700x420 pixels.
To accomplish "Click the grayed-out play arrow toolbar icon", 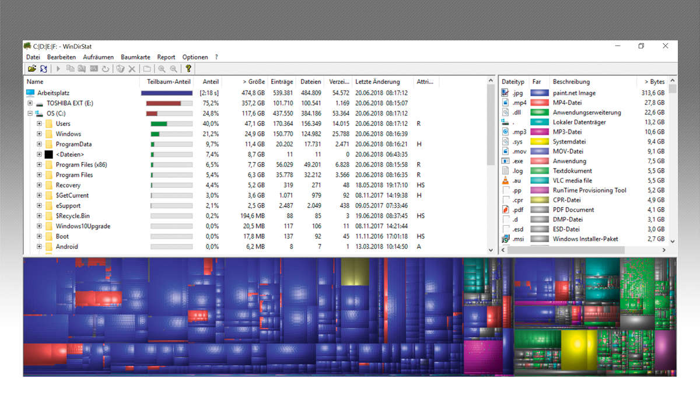I will [x=58, y=69].
